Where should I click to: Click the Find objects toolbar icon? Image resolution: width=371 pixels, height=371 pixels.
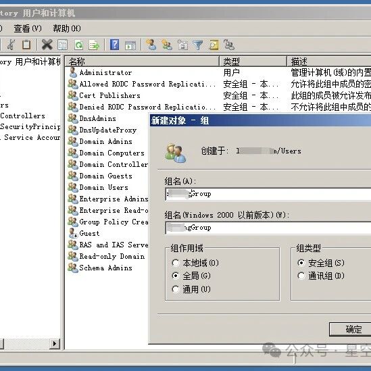[x=214, y=45]
